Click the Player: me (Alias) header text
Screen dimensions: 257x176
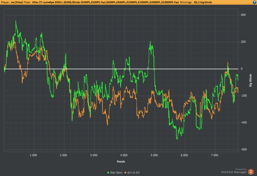tap(12, 2)
